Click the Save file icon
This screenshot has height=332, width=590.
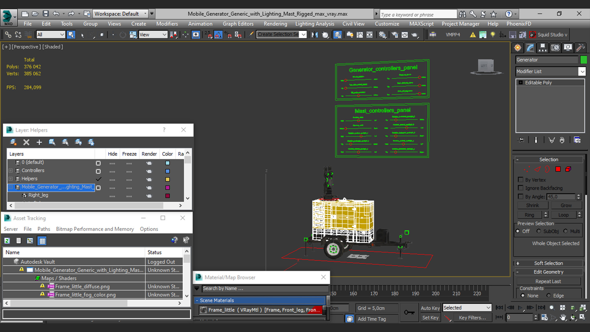point(46,14)
